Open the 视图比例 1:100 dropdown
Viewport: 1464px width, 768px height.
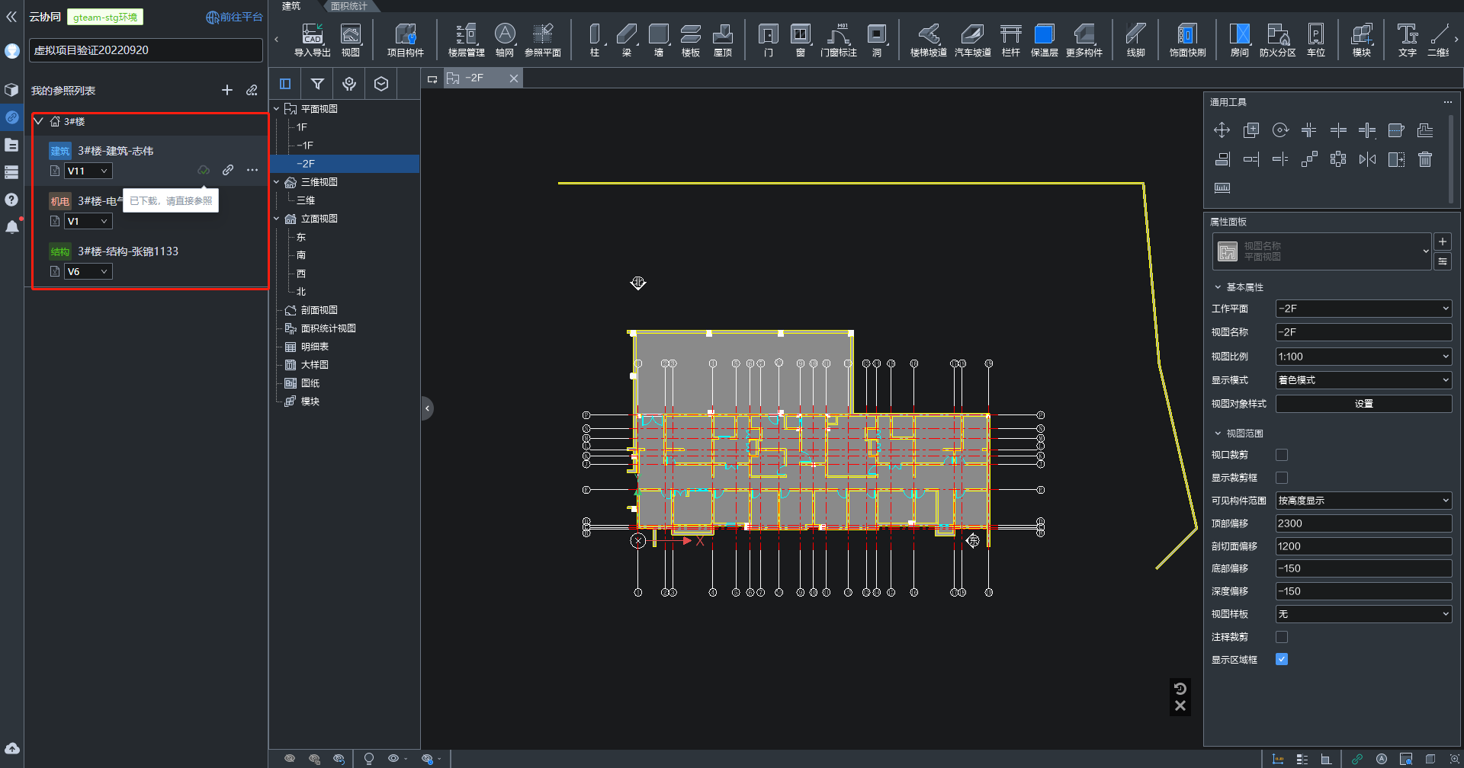pyautogui.click(x=1363, y=357)
